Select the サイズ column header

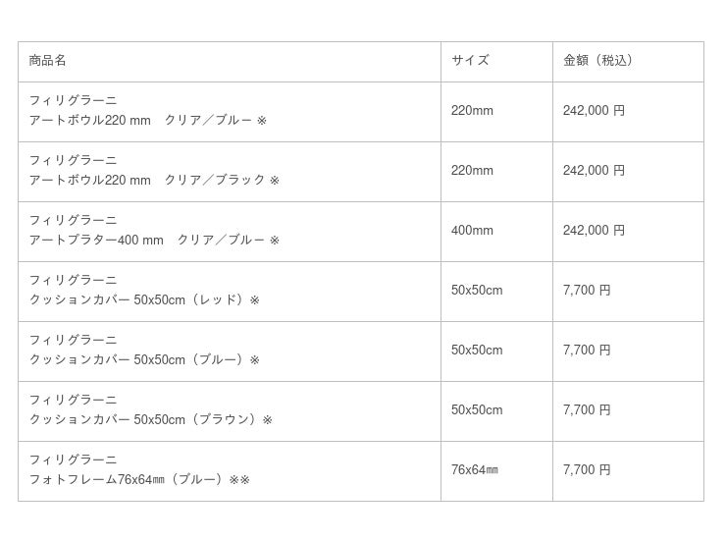pos(470,60)
